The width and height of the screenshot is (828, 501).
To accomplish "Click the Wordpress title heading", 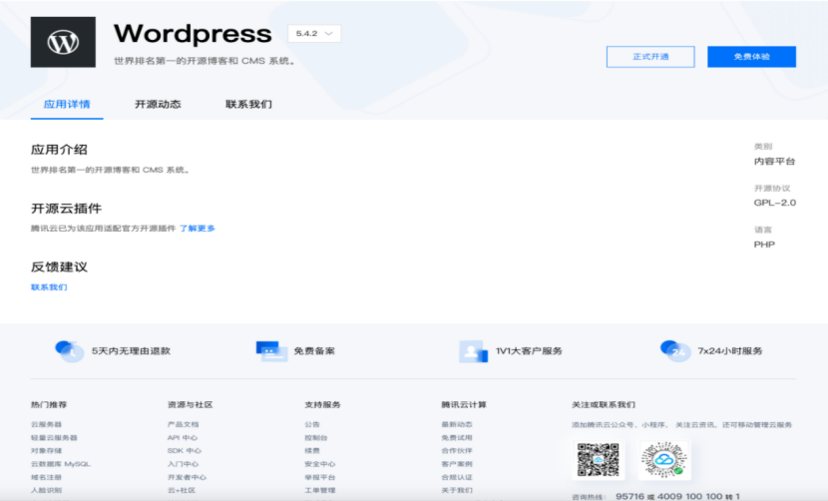I will (193, 34).
